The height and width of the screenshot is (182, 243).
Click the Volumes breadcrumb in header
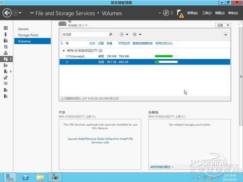tap(112, 13)
